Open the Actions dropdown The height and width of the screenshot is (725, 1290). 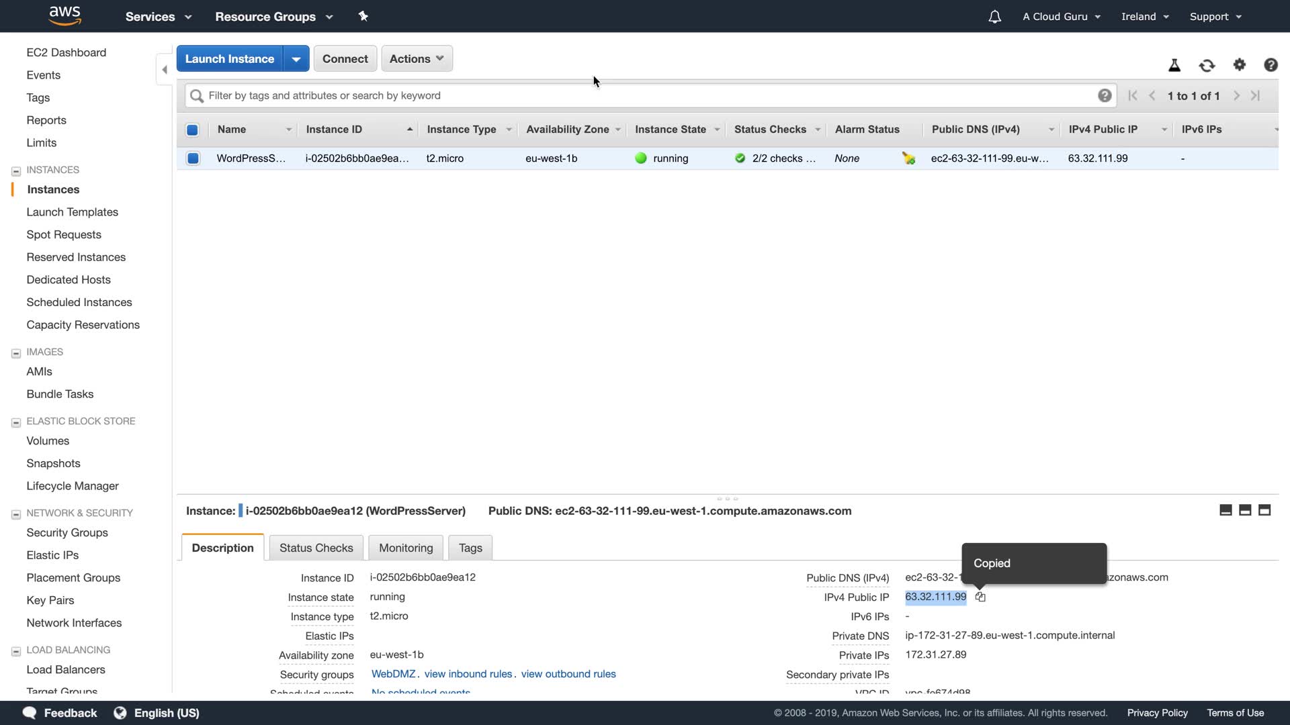417,58
